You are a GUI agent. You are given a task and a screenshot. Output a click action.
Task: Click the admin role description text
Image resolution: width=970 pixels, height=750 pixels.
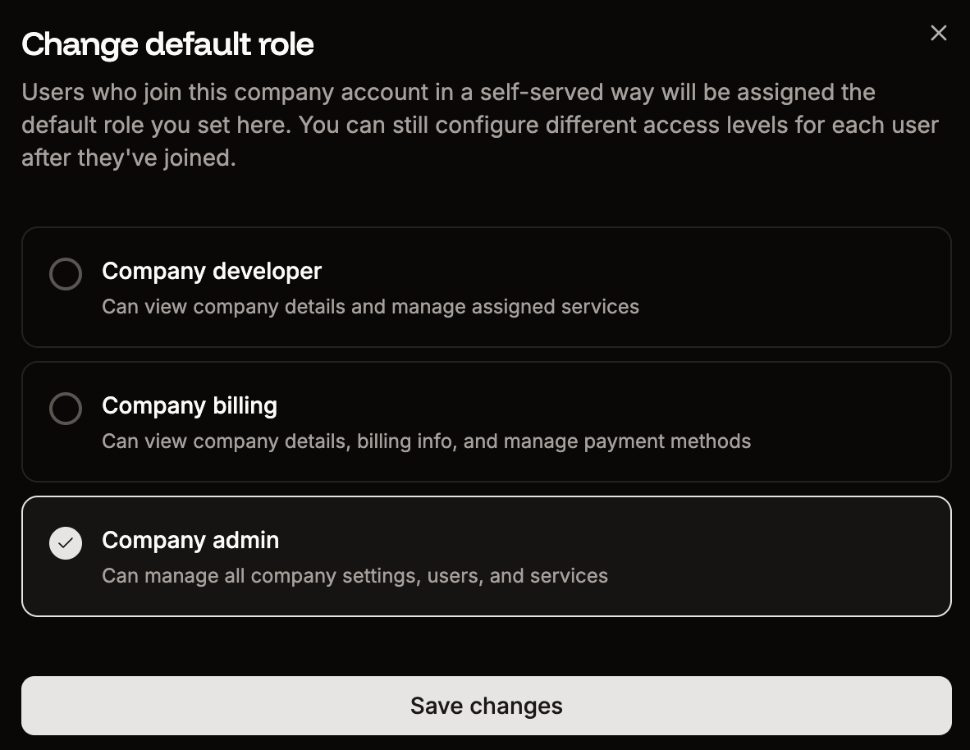pos(355,575)
